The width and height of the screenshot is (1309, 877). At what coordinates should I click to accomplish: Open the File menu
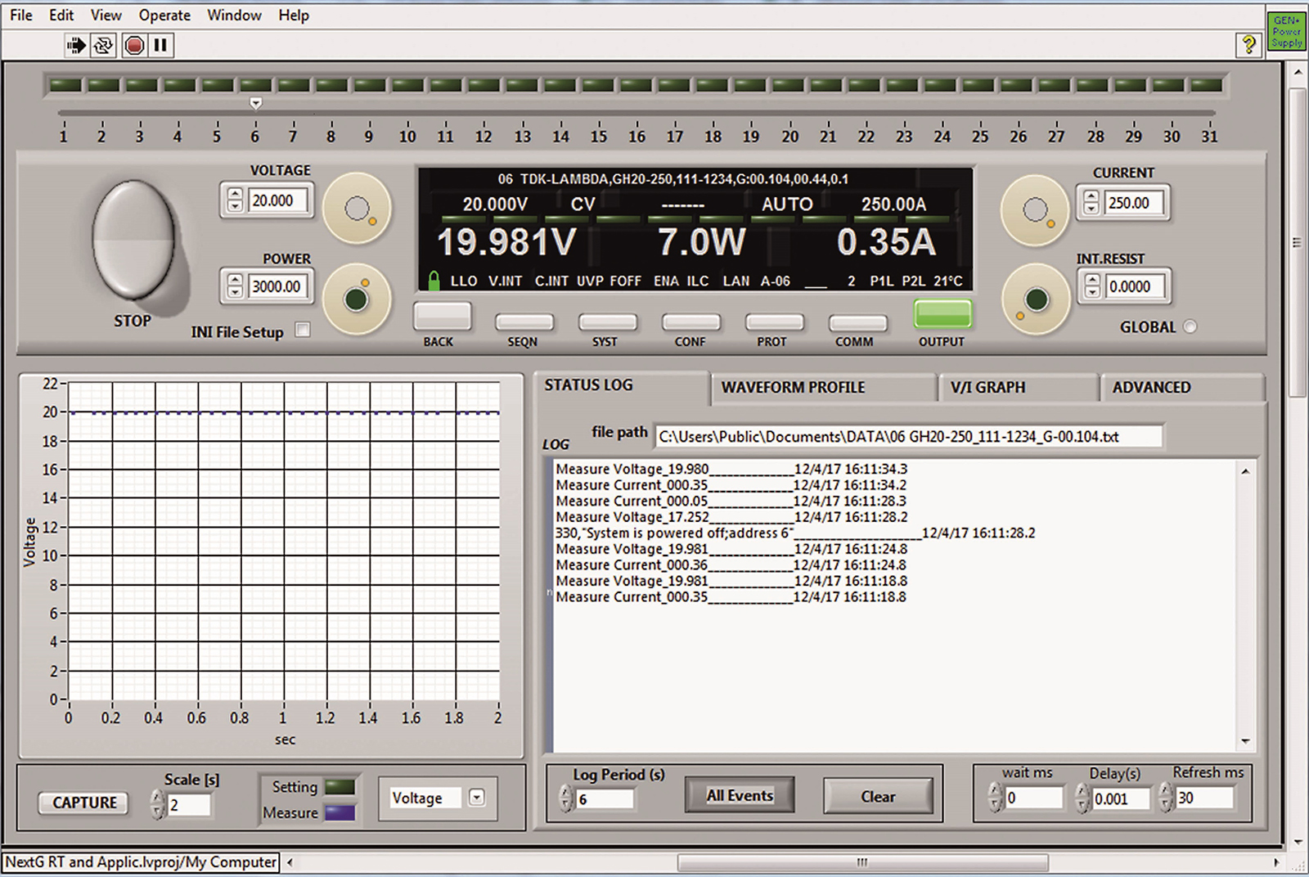pos(21,16)
